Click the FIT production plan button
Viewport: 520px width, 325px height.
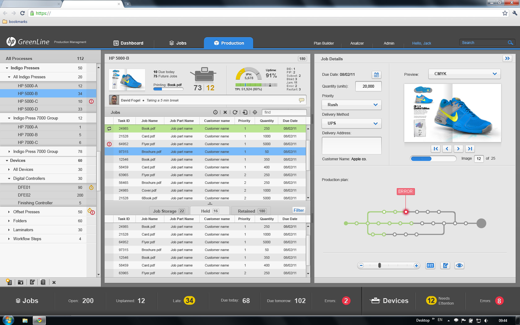pyautogui.click(x=430, y=265)
